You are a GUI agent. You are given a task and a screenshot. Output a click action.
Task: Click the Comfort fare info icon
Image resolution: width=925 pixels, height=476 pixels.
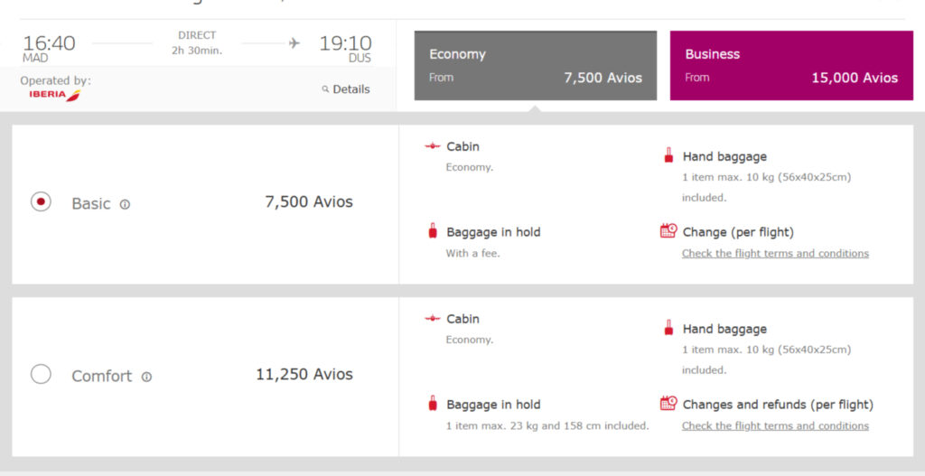146,377
